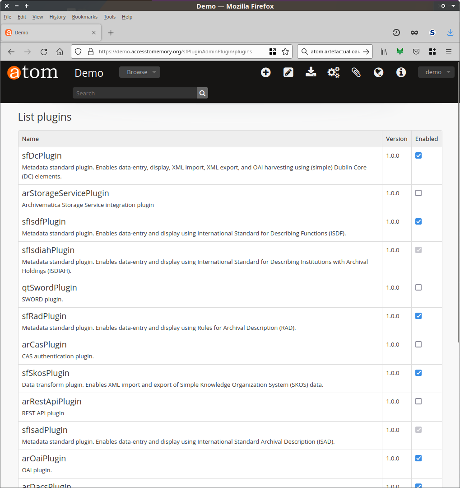Viewport: 460px width, 488px height.
Task: Enable the arStorageServicePlugin checkbox
Action: coord(418,193)
